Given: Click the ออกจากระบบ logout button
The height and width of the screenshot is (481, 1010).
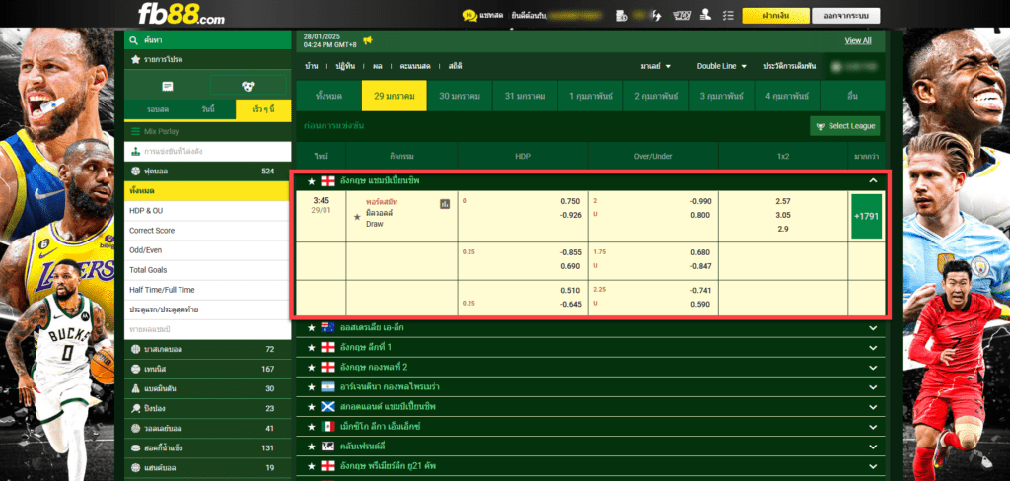Looking at the screenshot, I should 845,16.
